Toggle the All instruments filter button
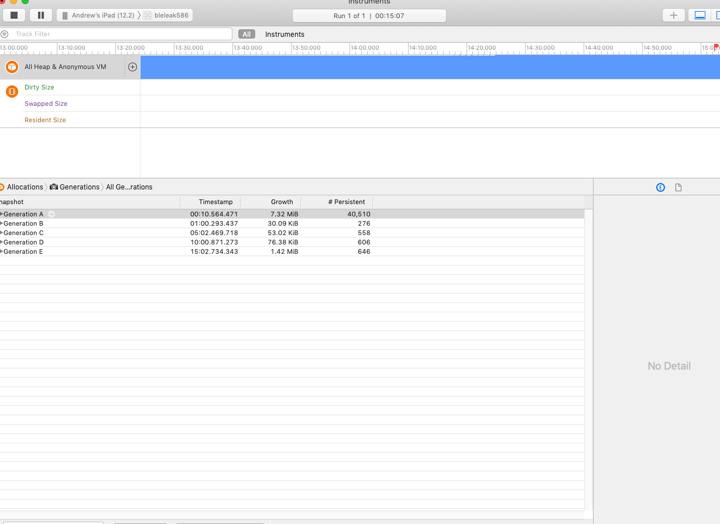Image resolution: width=720 pixels, height=524 pixels. [246, 34]
